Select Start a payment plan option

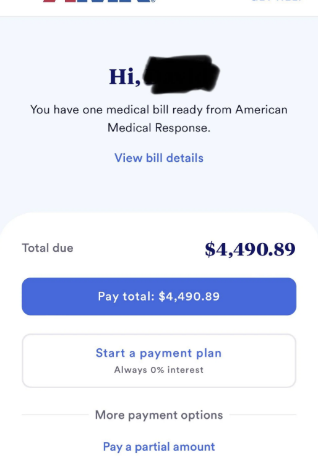pyautogui.click(x=159, y=361)
